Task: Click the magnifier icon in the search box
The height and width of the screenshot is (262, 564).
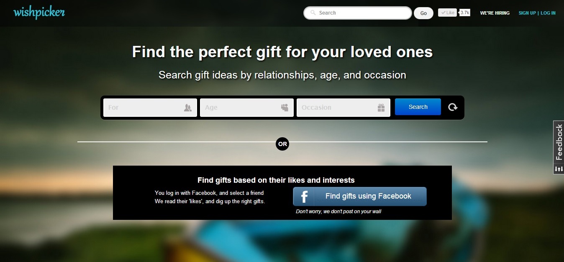Action: 313,13
